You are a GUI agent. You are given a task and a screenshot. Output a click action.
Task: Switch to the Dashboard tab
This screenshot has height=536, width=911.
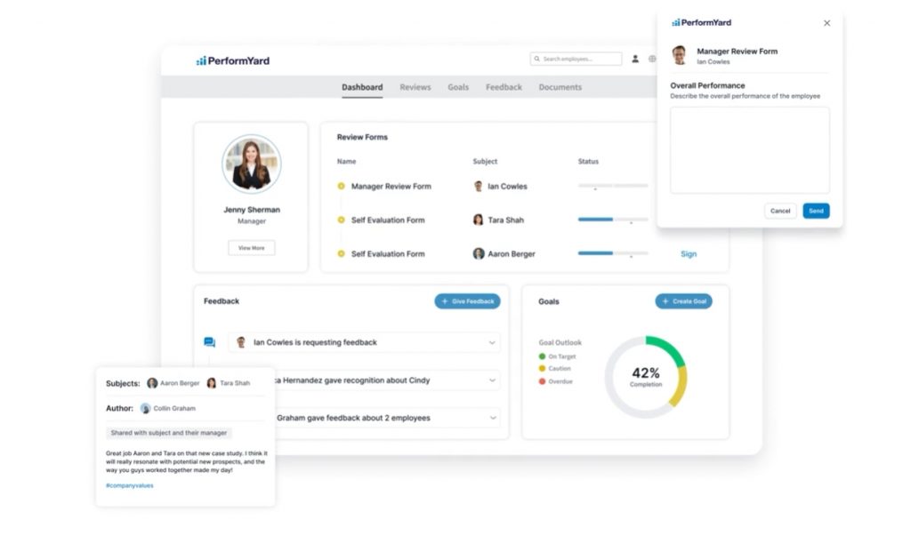point(362,87)
